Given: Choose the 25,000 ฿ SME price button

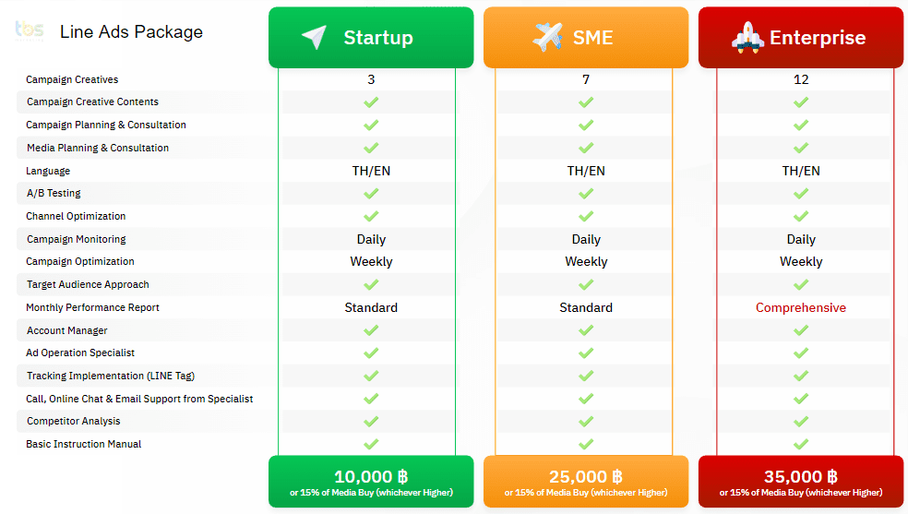Looking at the screenshot, I should click(586, 482).
